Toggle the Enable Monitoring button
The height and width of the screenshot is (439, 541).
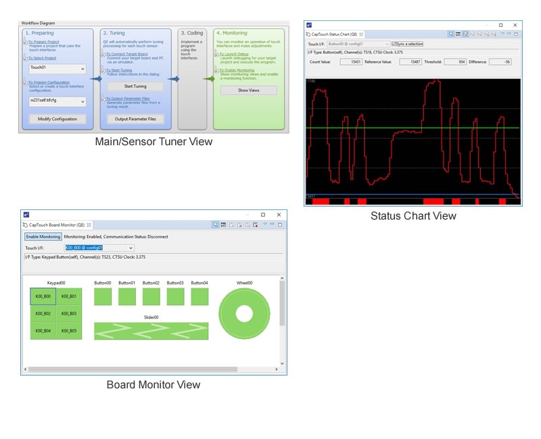click(43, 236)
